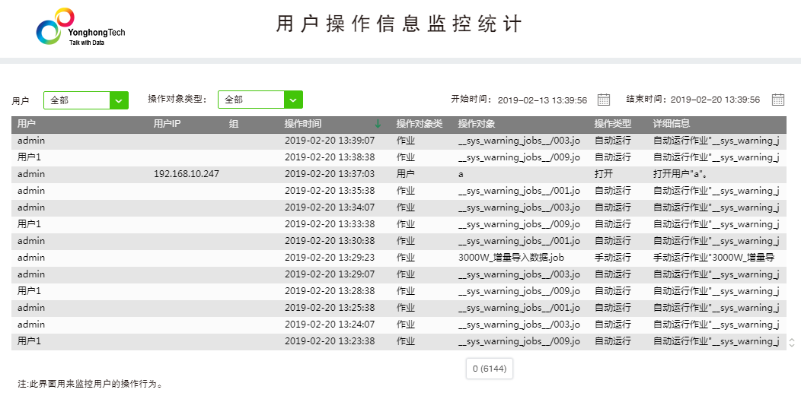The image size is (801, 399).
Task: Open the start time calendar picker
Action: [604, 100]
